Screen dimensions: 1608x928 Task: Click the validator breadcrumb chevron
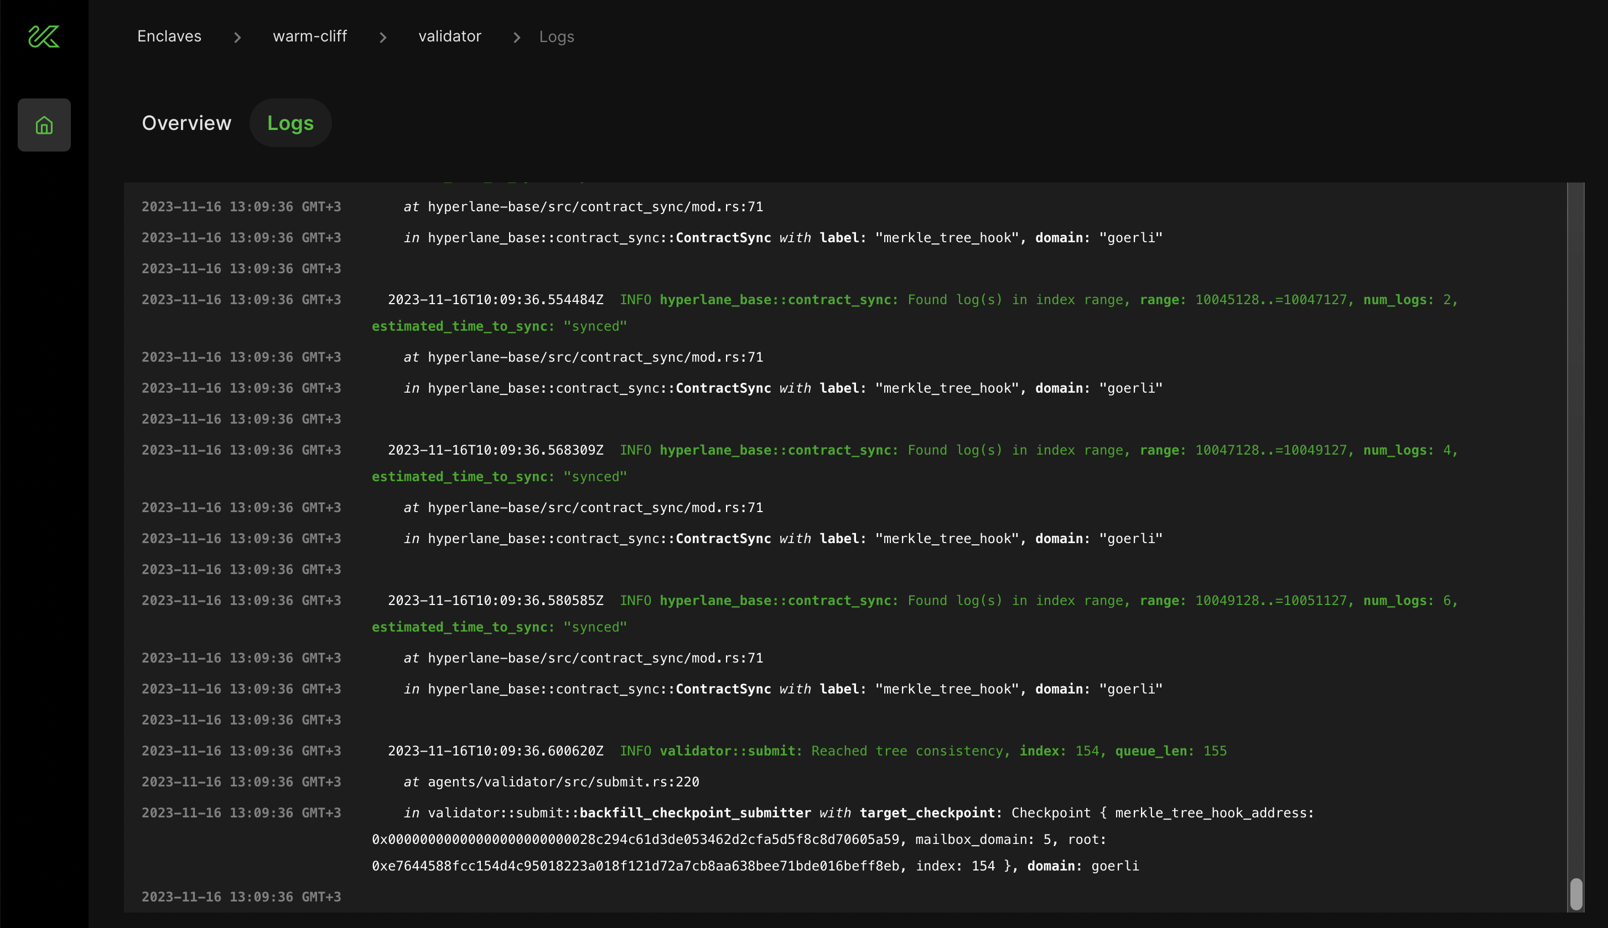coord(516,37)
